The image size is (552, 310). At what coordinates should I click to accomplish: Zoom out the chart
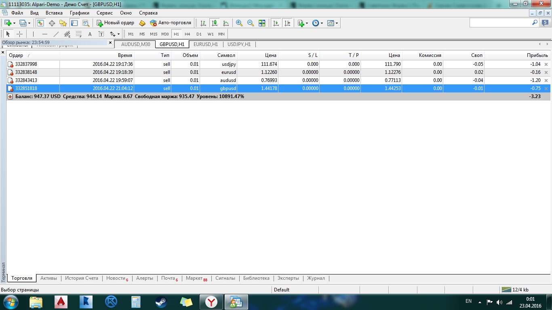tap(251, 23)
